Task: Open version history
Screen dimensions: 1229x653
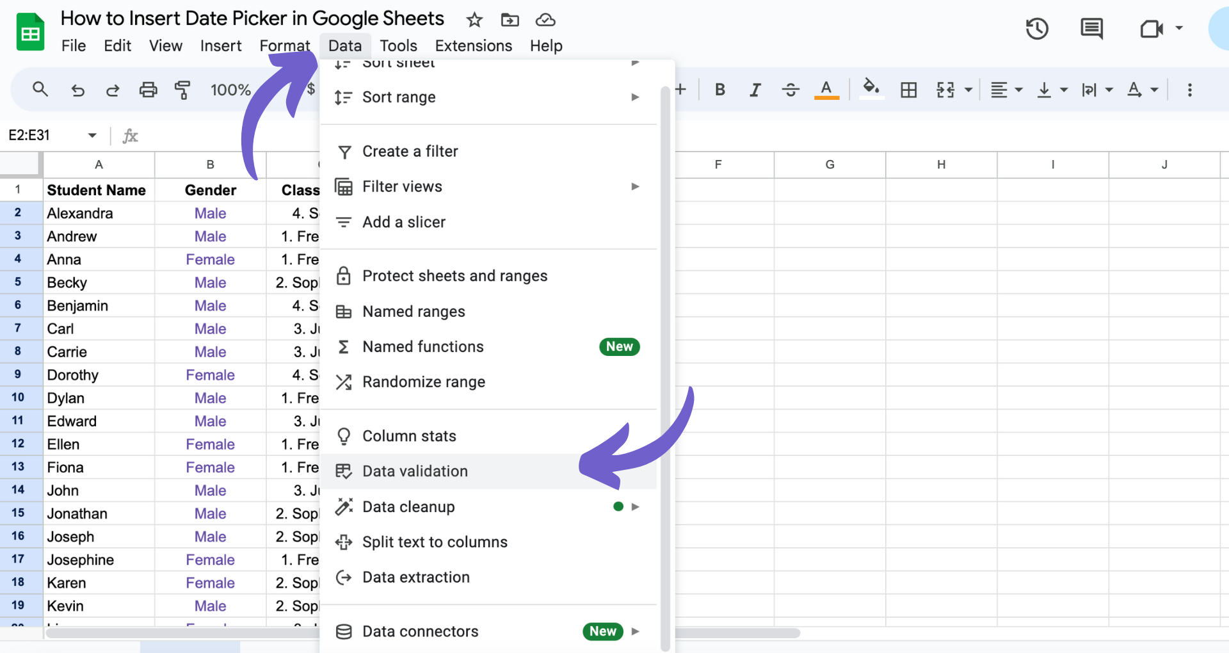Action: pyautogui.click(x=1037, y=29)
